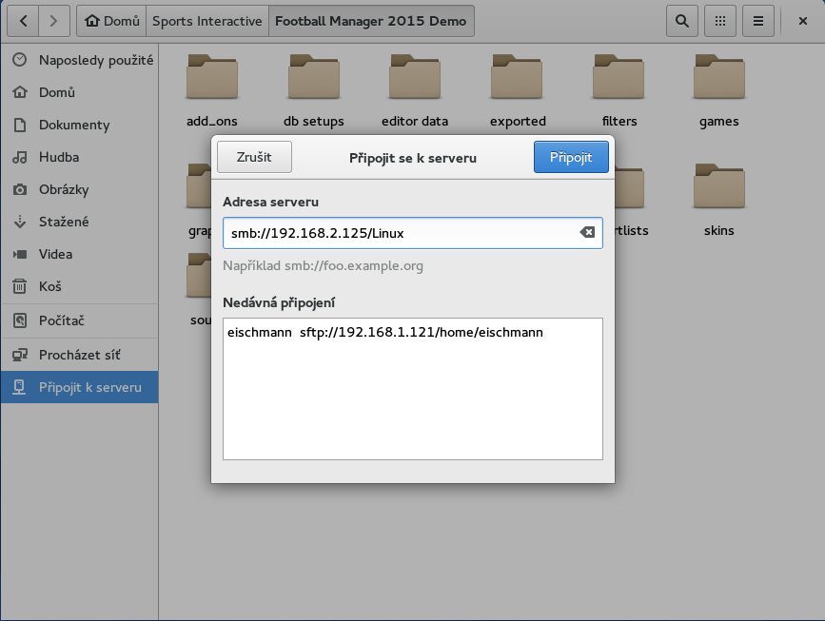The width and height of the screenshot is (825, 621).
Task: Clear the server address field
Action: (x=587, y=233)
